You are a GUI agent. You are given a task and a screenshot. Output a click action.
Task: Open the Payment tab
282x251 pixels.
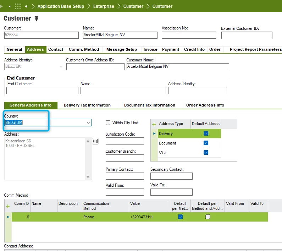pyautogui.click(x=171, y=49)
